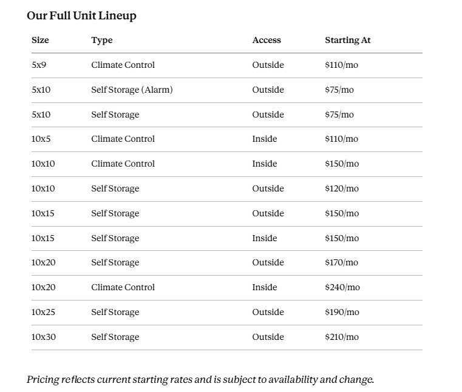Click the Our Full Unit Lineup heading
This screenshot has height=392, width=462.
[81, 16]
